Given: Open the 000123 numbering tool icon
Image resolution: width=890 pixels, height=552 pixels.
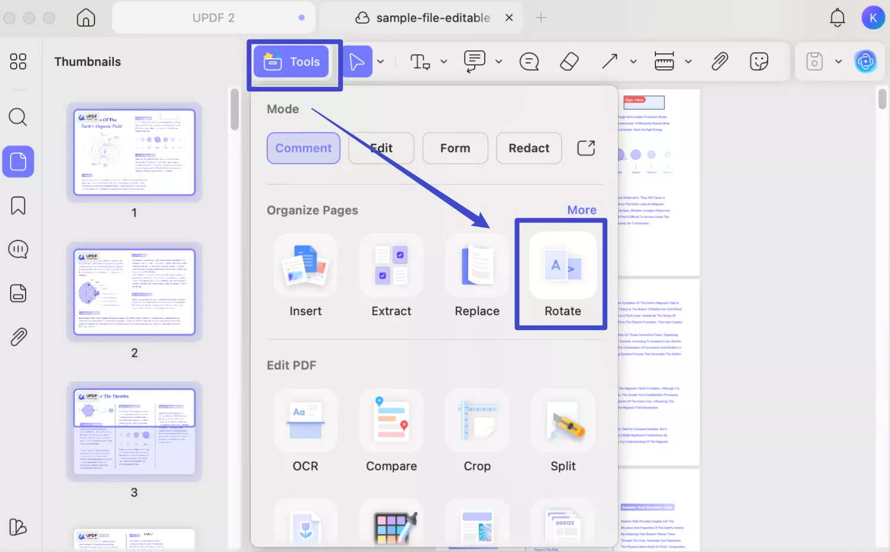Looking at the screenshot, I should point(563,526).
